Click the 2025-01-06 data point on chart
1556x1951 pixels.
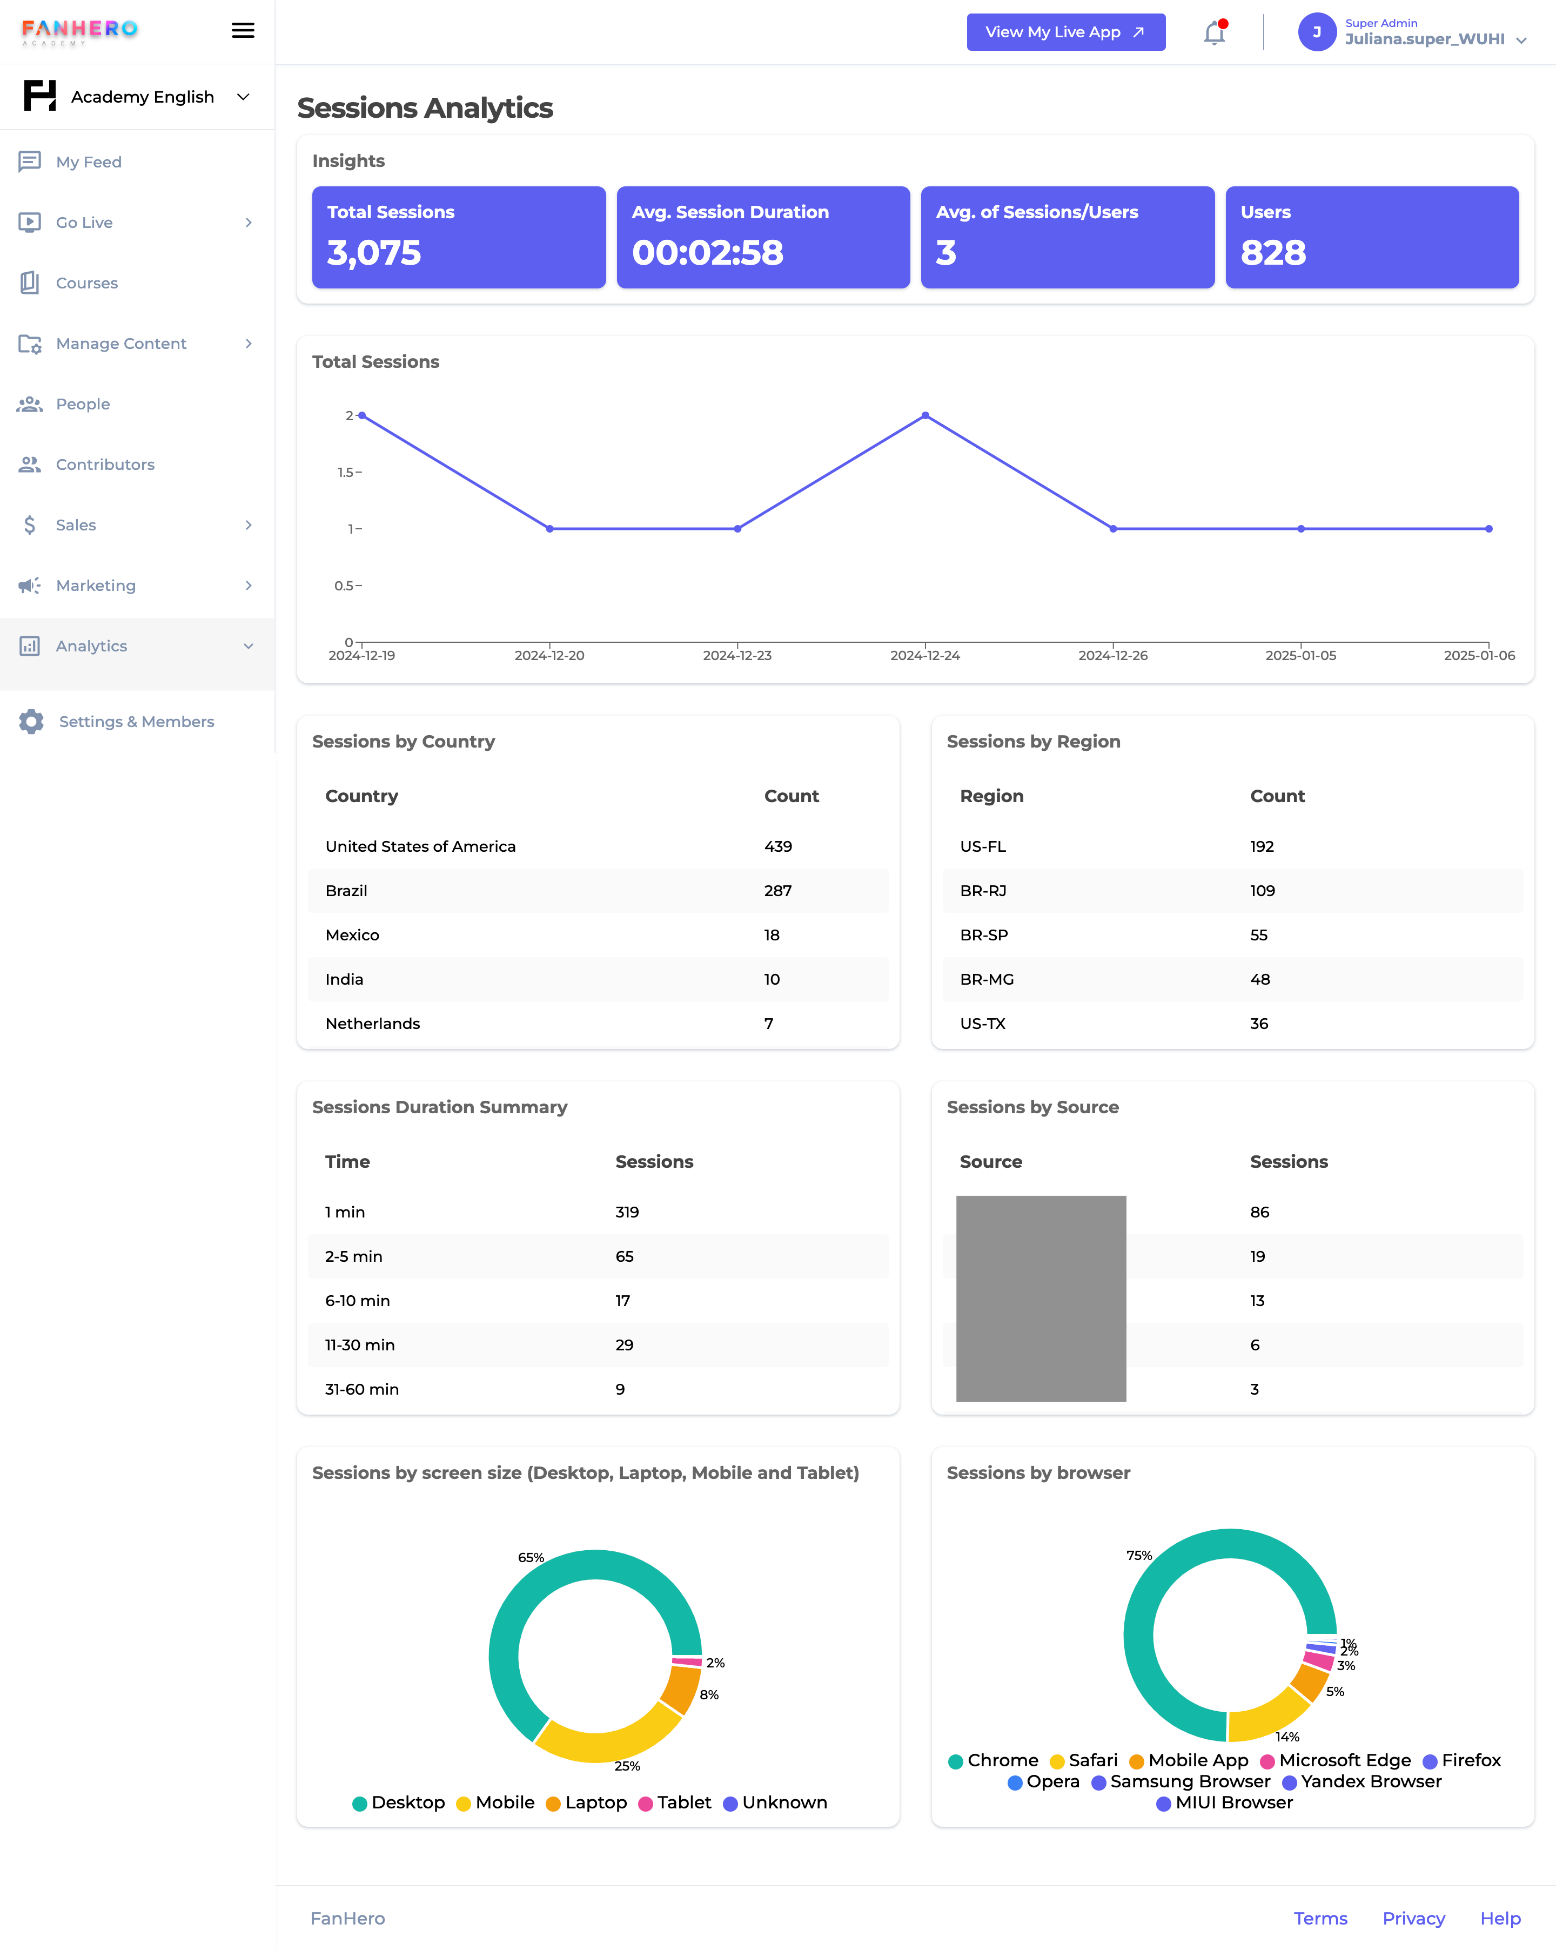pos(1489,528)
